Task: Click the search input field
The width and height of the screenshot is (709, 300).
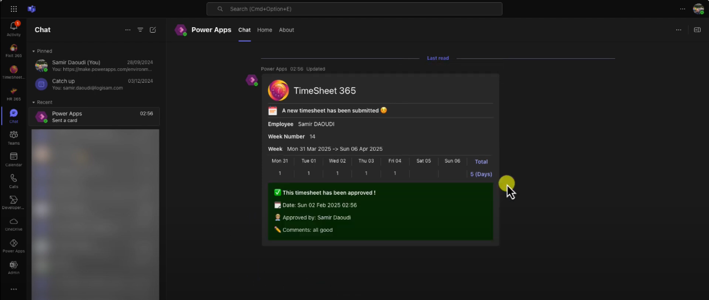Action: click(x=354, y=9)
